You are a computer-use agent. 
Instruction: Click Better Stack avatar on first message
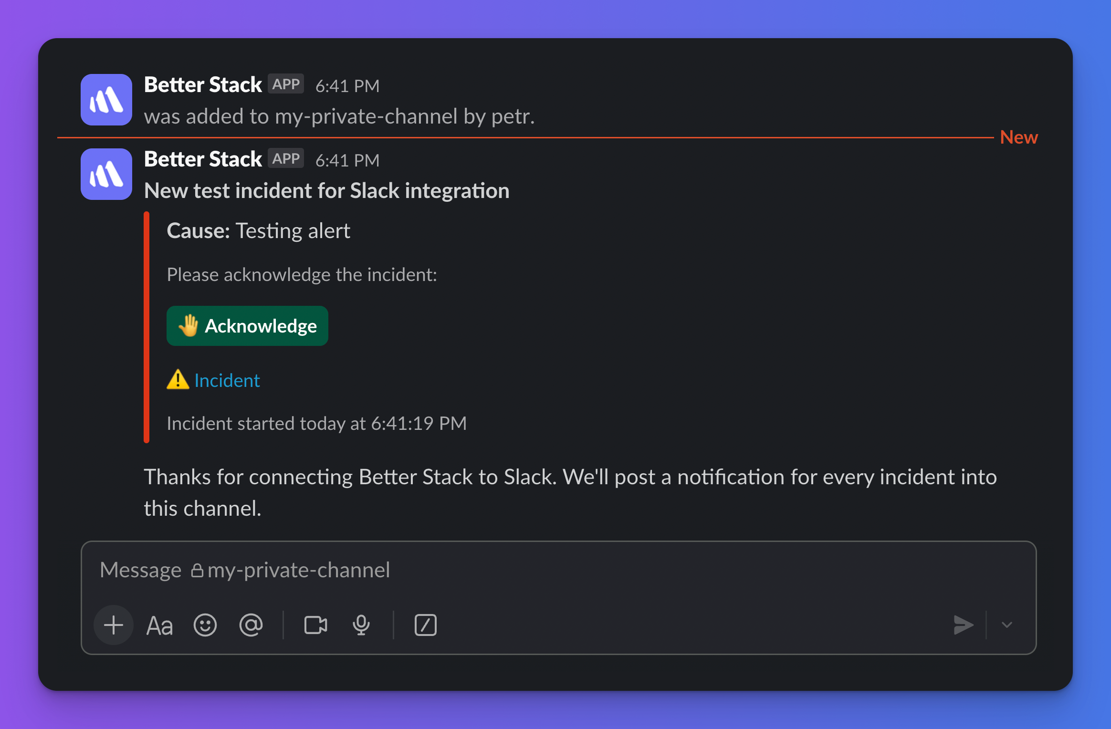pyautogui.click(x=106, y=100)
